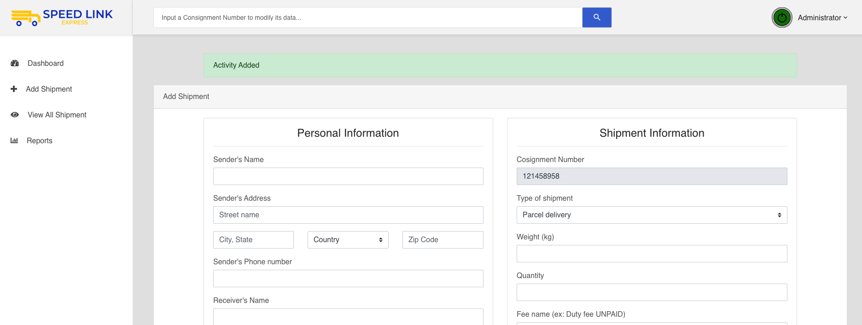Image resolution: width=862 pixels, height=325 pixels.
Task: Click the Street name address field
Action: [348, 215]
